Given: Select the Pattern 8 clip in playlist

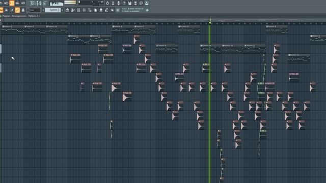Looking at the screenshot, I should point(277,29).
